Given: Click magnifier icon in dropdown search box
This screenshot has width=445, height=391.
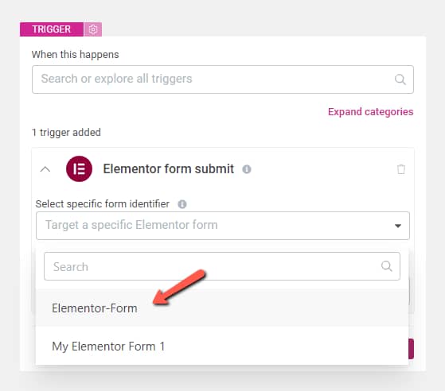Looking at the screenshot, I should coord(386,266).
